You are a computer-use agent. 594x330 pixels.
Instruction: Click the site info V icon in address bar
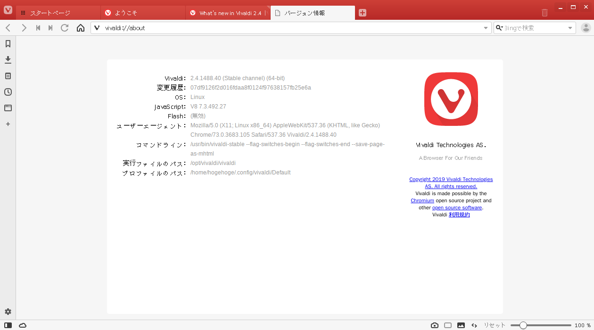(x=97, y=28)
